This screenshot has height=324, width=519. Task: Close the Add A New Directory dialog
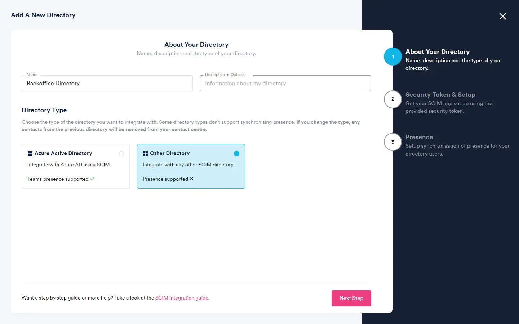coord(503,16)
